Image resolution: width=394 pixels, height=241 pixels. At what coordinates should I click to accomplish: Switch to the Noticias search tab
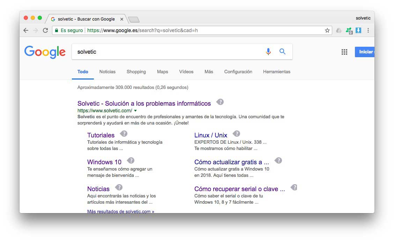click(x=107, y=71)
